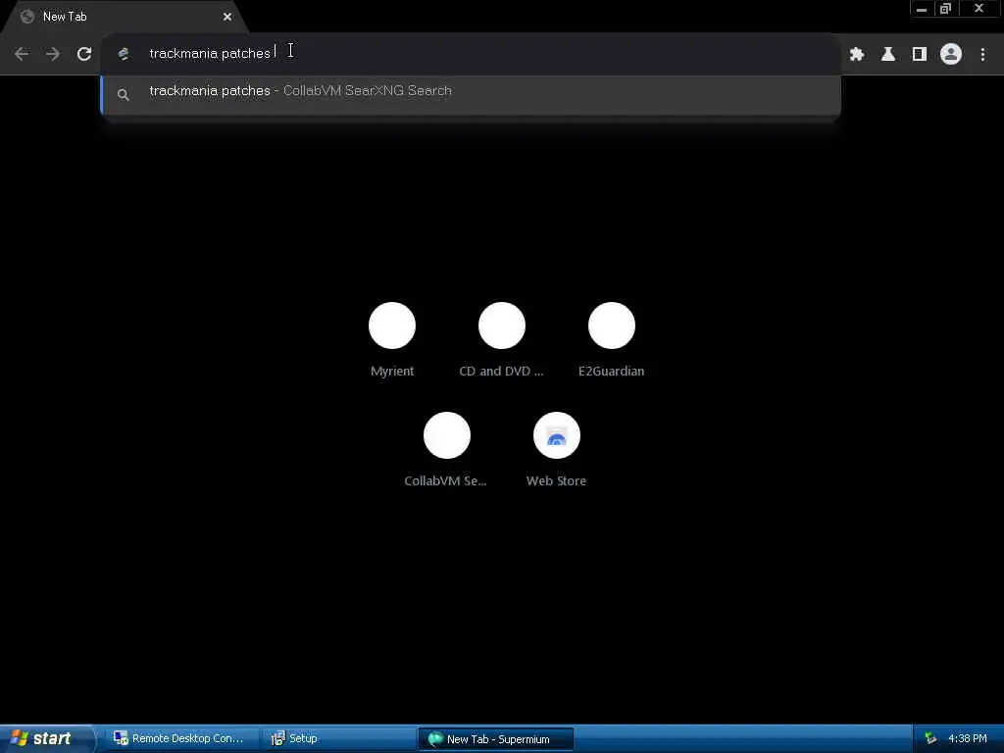This screenshot has width=1004, height=753.
Task: Click New Tab - Supermium taskbar button
Action: (495, 739)
